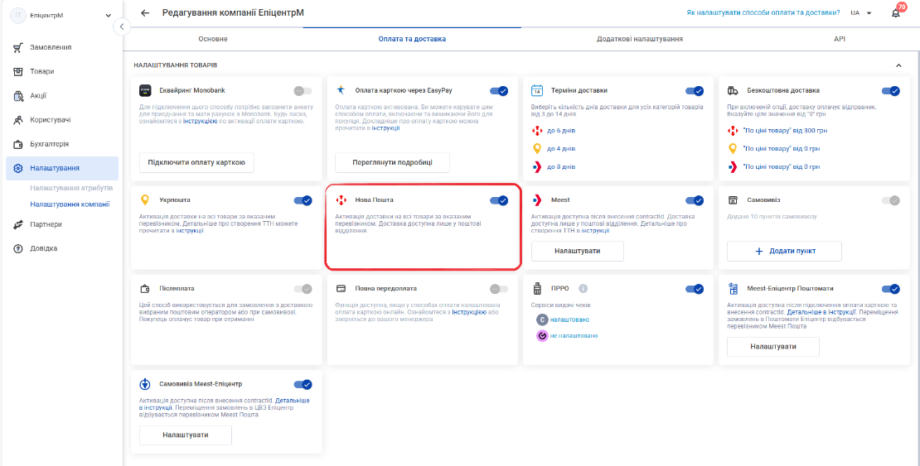Toggle the ПРРО switch
This screenshot has width=920, height=466.
(694, 289)
